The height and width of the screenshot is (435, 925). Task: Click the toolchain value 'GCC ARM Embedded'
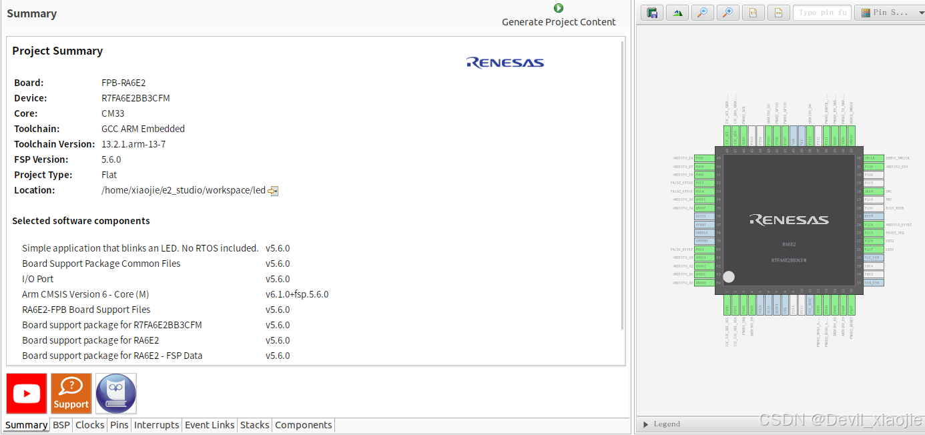pos(143,129)
